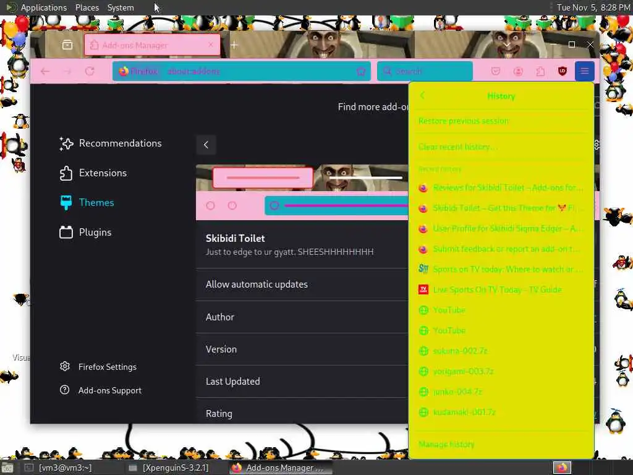Open first YouTube history entry
The height and width of the screenshot is (475, 633).
coord(501,310)
